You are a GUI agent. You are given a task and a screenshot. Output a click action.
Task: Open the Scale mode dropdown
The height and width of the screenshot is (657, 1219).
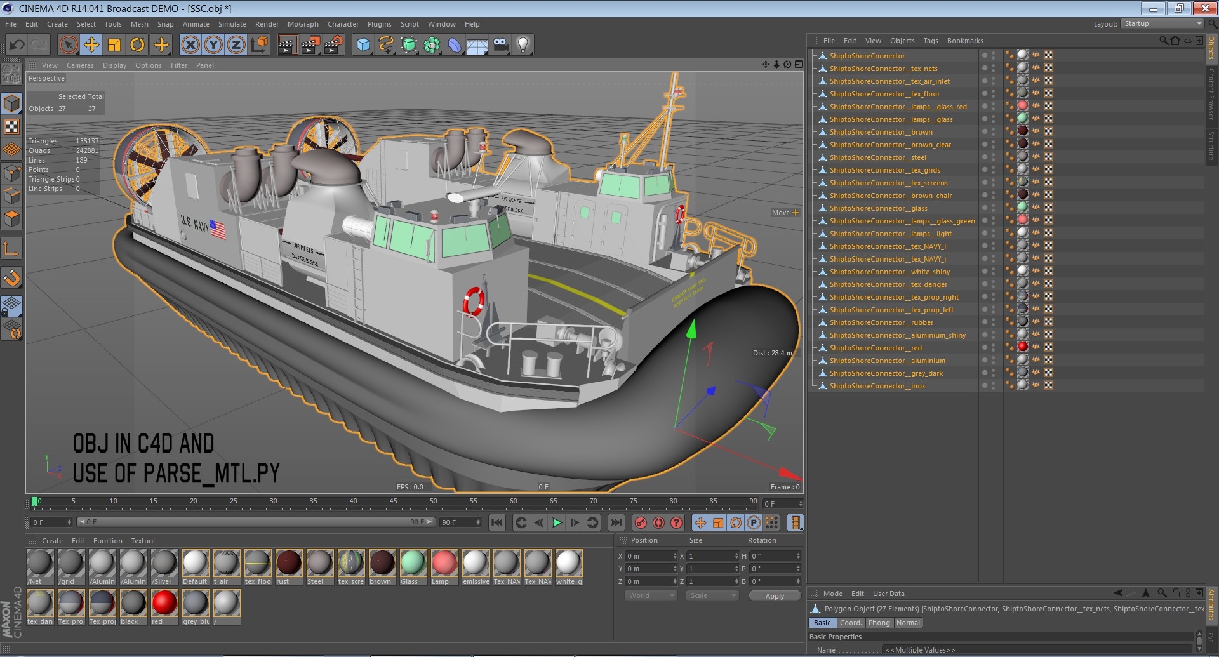coord(712,595)
